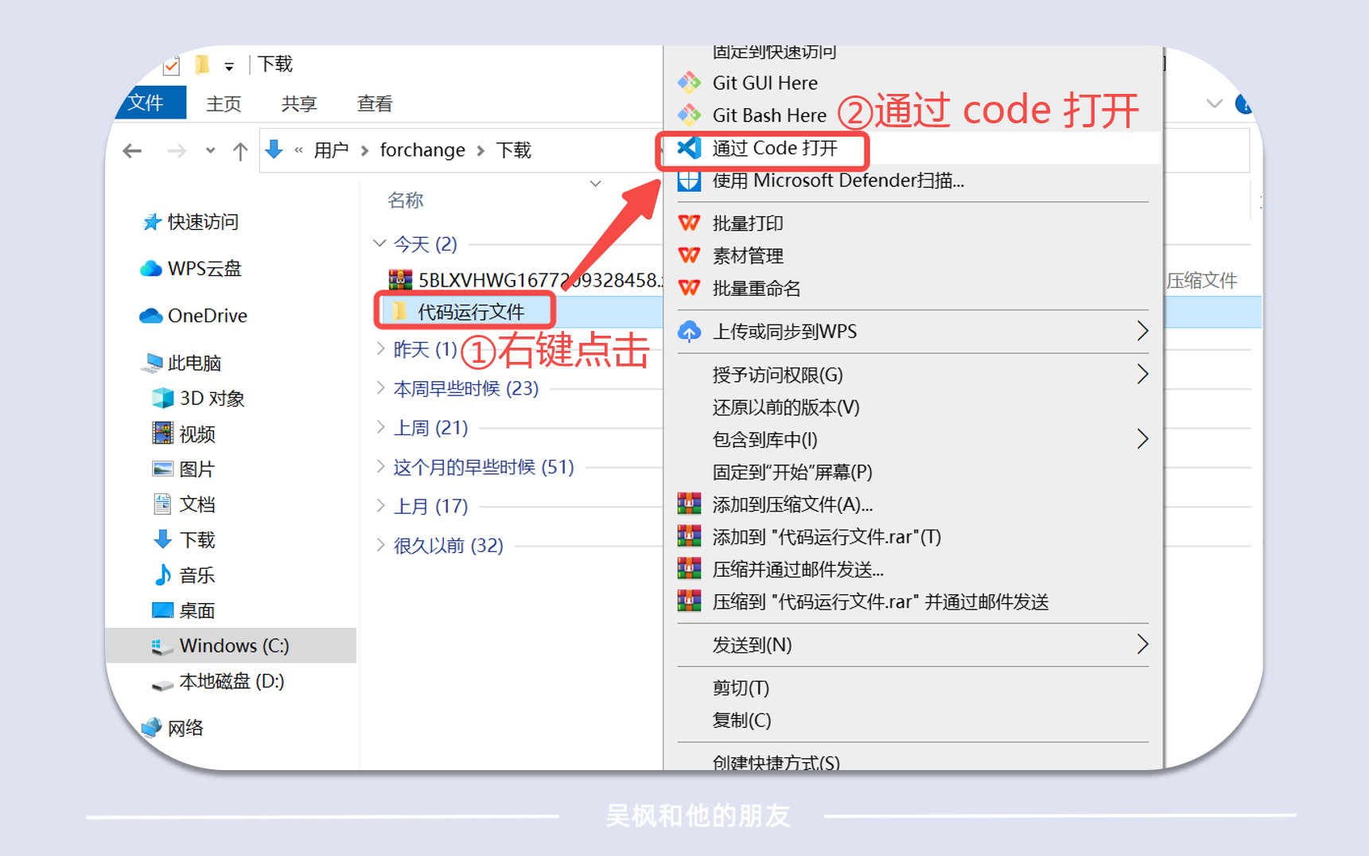Expand the 本周早些时候 (23) group
This screenshot has height=856, width=1369.
(x=380, y=387)
